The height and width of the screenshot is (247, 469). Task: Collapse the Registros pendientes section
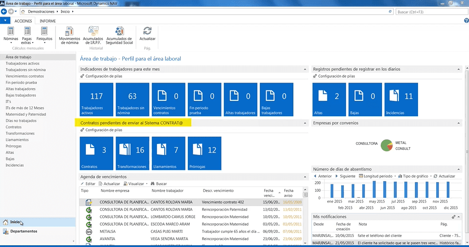459,69
